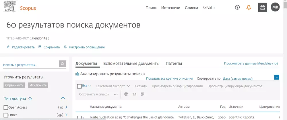Open the help question mark icon
This screenshot has width=287, height=120.
coord(237,7)
